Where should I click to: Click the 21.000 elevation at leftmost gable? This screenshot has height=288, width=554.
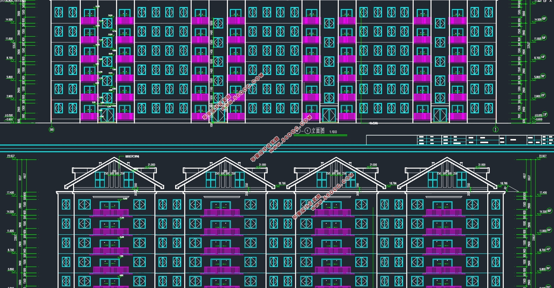pos(151,165)
